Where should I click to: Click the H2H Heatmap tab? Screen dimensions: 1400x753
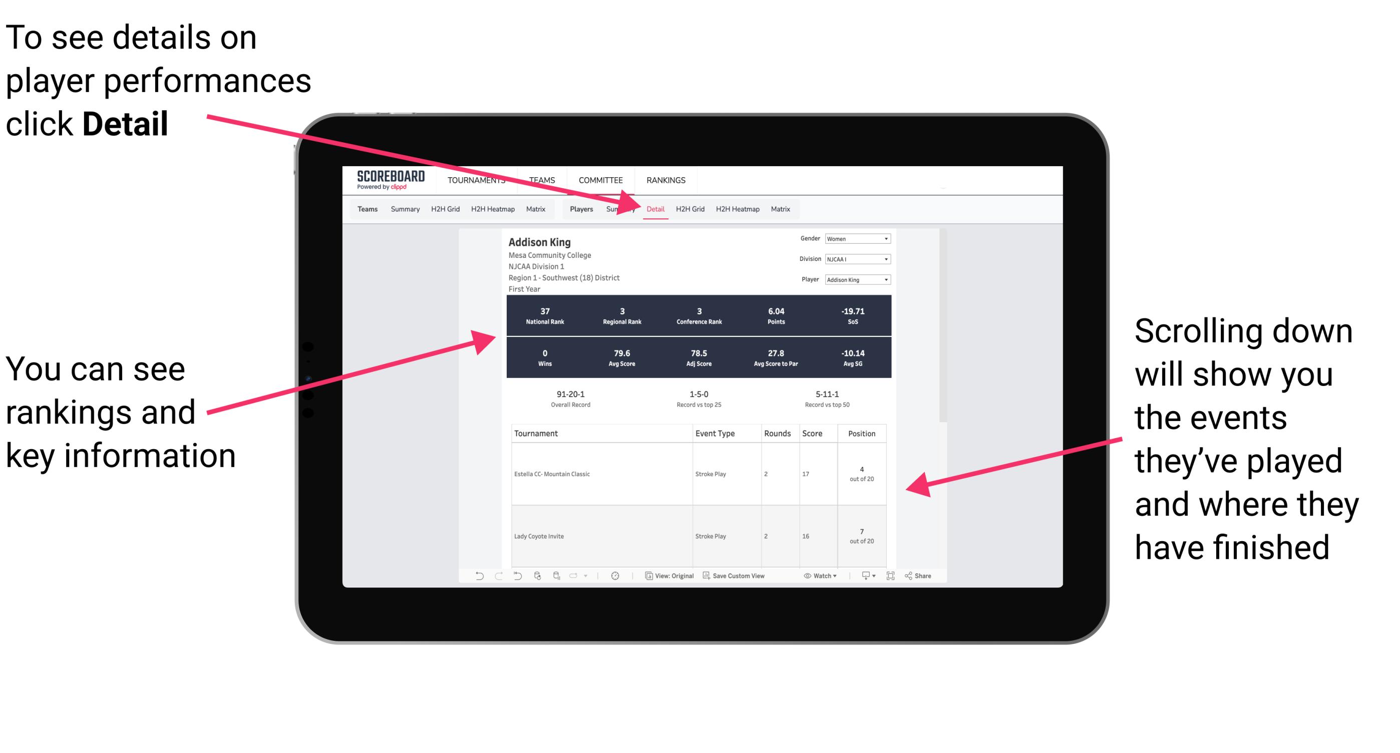tap(738, 209)
